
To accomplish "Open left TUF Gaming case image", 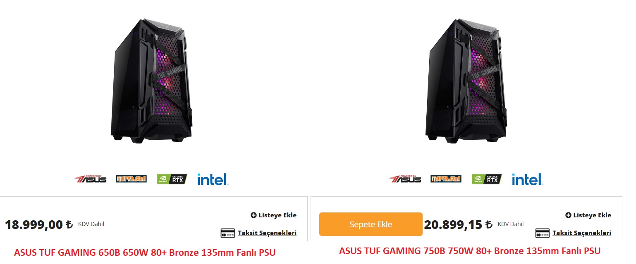I will click(x=151, y=81).
